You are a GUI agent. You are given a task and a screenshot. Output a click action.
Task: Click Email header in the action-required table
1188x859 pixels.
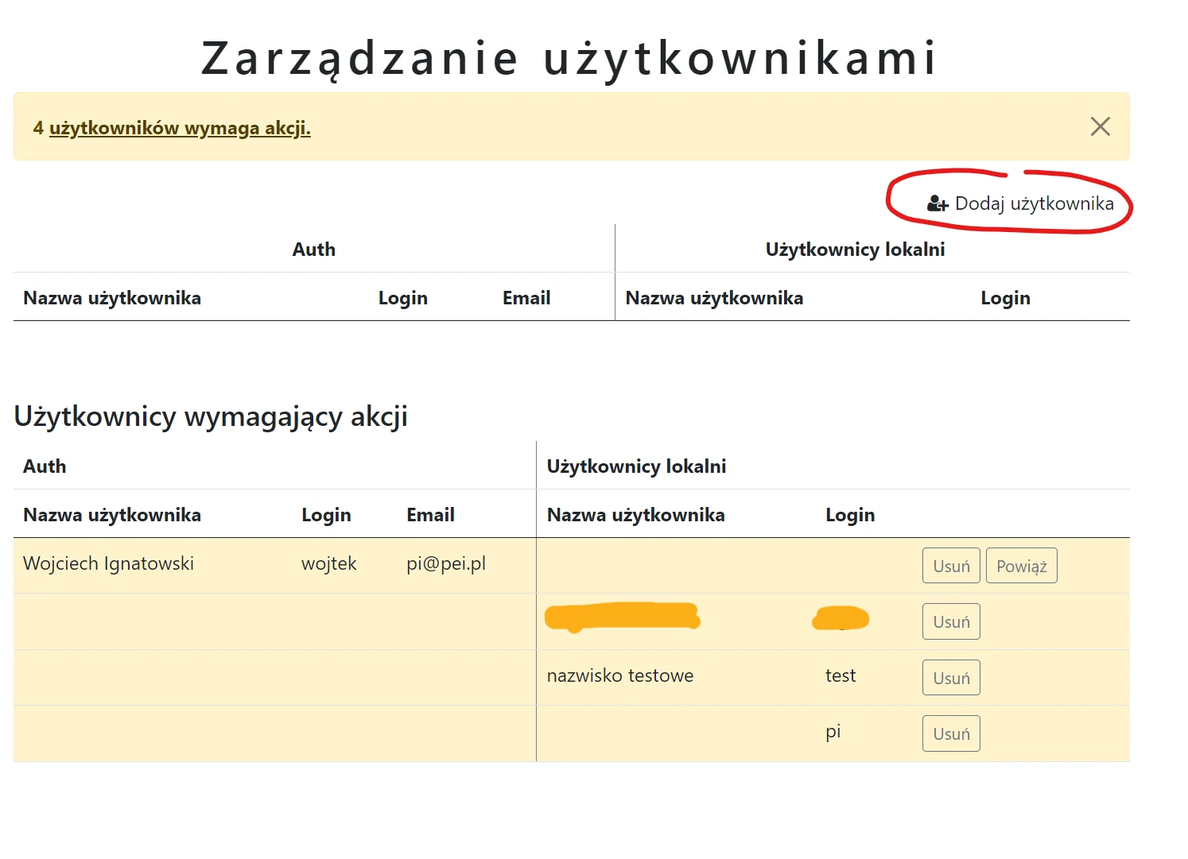(430, 515)
